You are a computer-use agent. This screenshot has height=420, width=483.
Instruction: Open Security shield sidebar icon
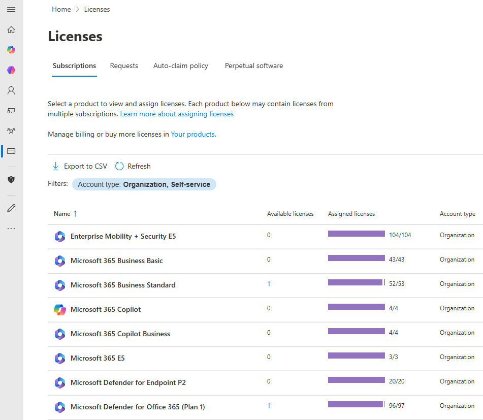pyautogui.click(x=11, y=179)
